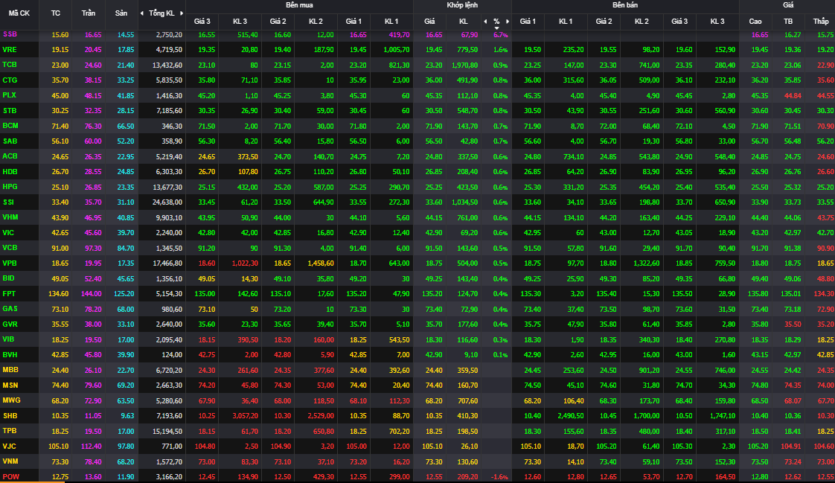835x483 pixels.
Task: Select the STB stock symbol
Action: pos(10,111)
